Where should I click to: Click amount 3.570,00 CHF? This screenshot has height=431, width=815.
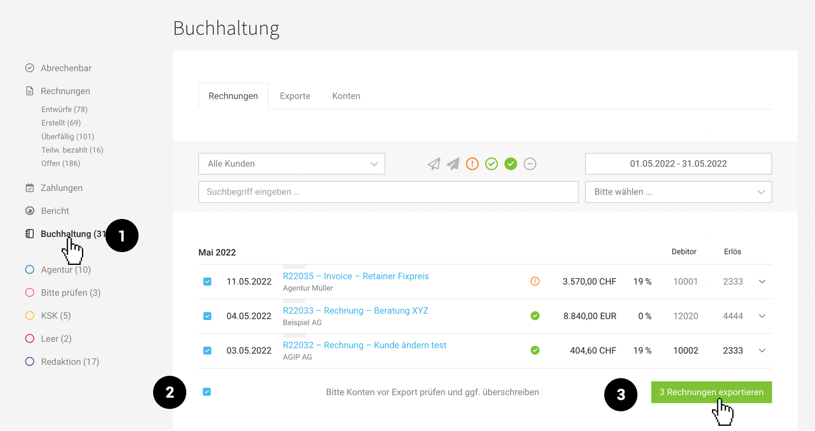[589, 282]
